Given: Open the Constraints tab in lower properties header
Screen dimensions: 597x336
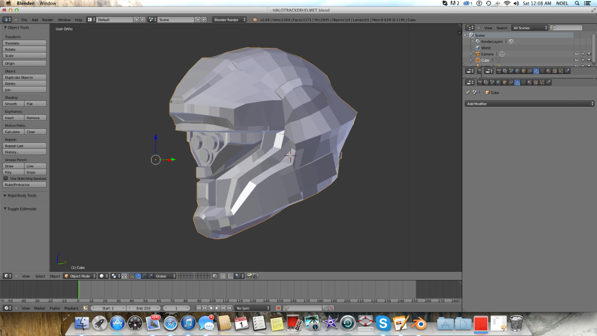Looking at the screenshot, I should [x=511, y=82].
